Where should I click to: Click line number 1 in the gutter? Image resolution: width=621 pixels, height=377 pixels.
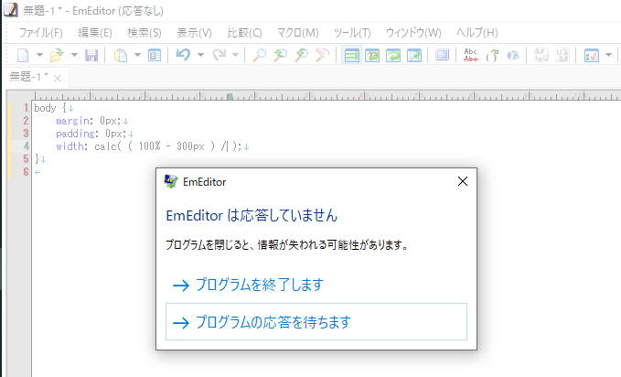click(x=26, y=108)
